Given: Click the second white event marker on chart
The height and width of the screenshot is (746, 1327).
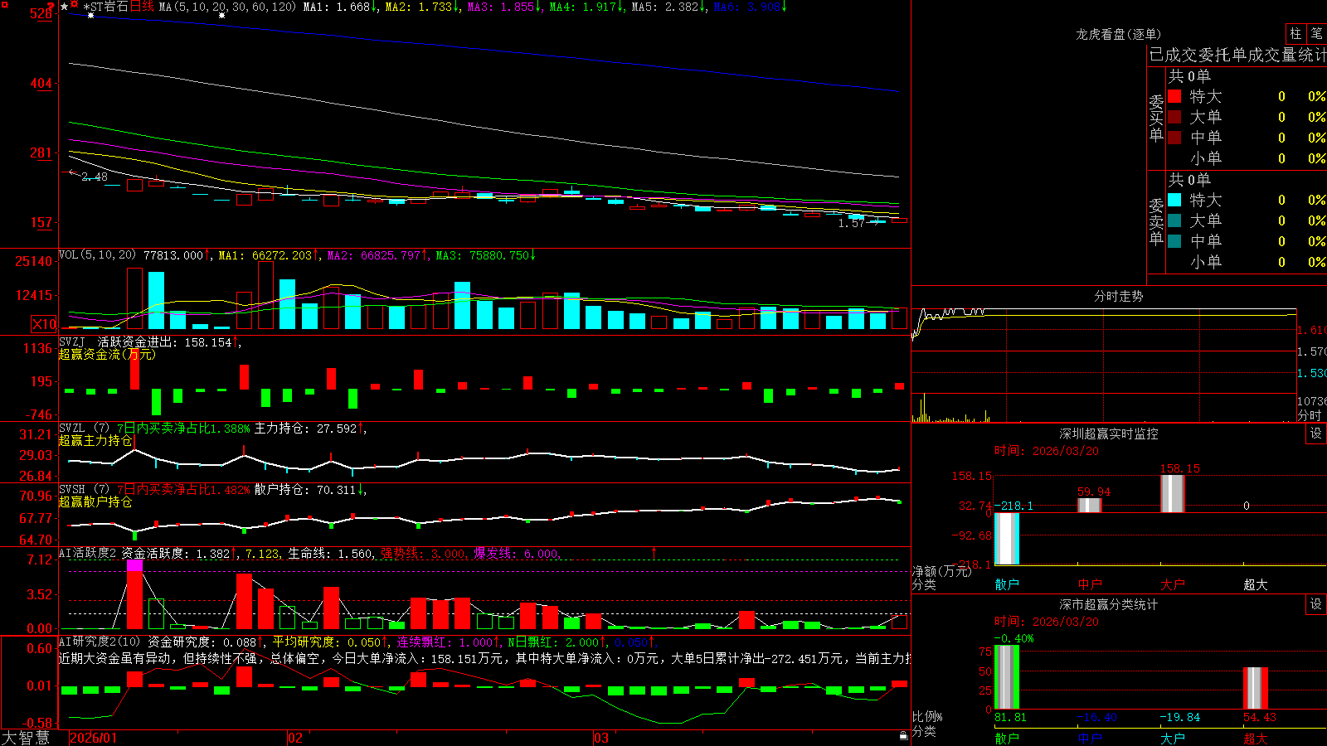Looking at the screenshot, I should coord(221,15).
